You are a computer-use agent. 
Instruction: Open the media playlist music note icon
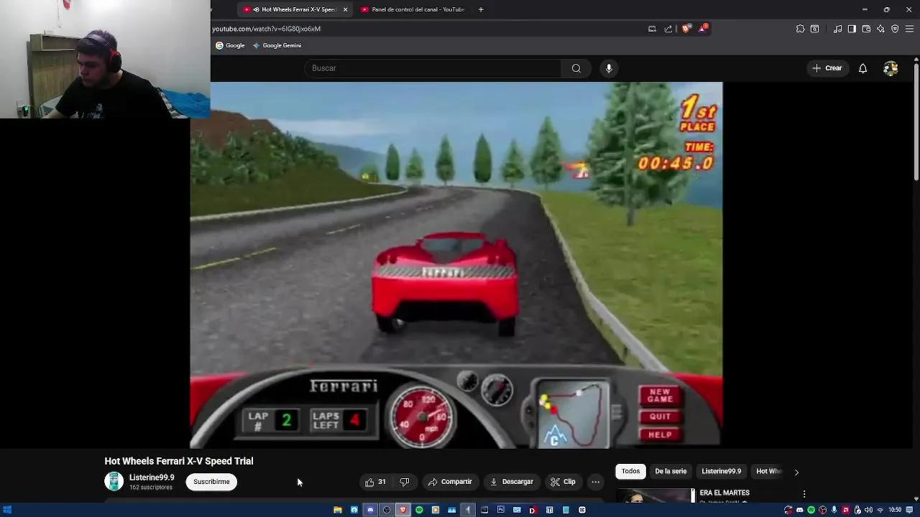click(837, 29)
